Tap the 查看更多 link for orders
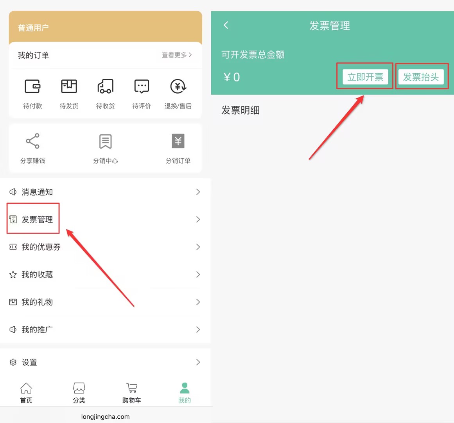The width and height of the screenshot is (454, 423). [x=177, y=55]
